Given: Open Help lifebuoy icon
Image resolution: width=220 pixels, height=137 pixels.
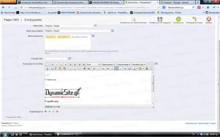Looking at the screenshot, I should point(208,19).
